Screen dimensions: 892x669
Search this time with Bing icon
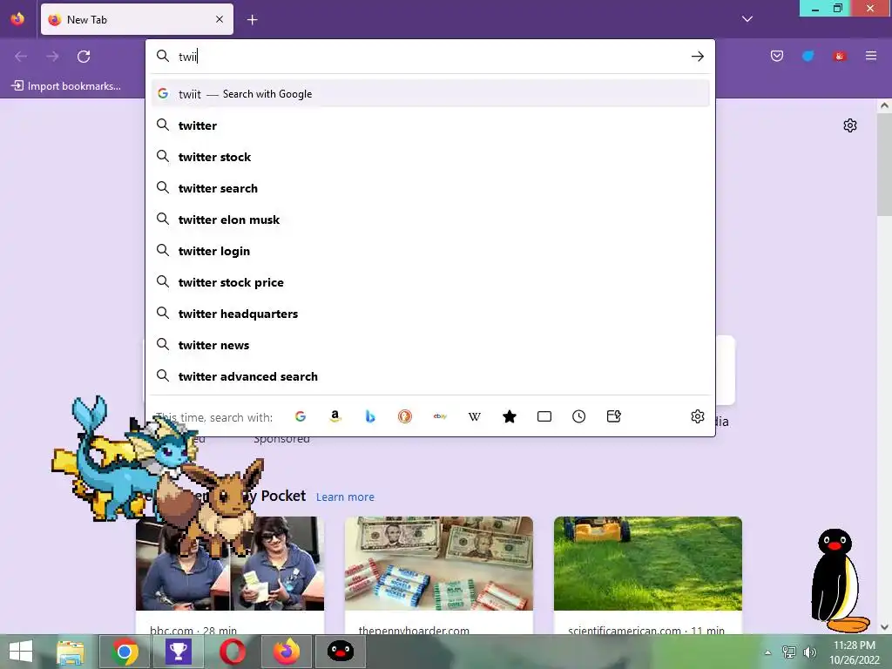click(x=369, y=416)
